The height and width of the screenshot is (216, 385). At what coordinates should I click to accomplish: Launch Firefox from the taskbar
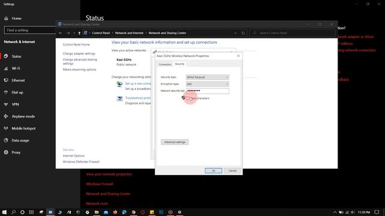(x=115, y=212)
